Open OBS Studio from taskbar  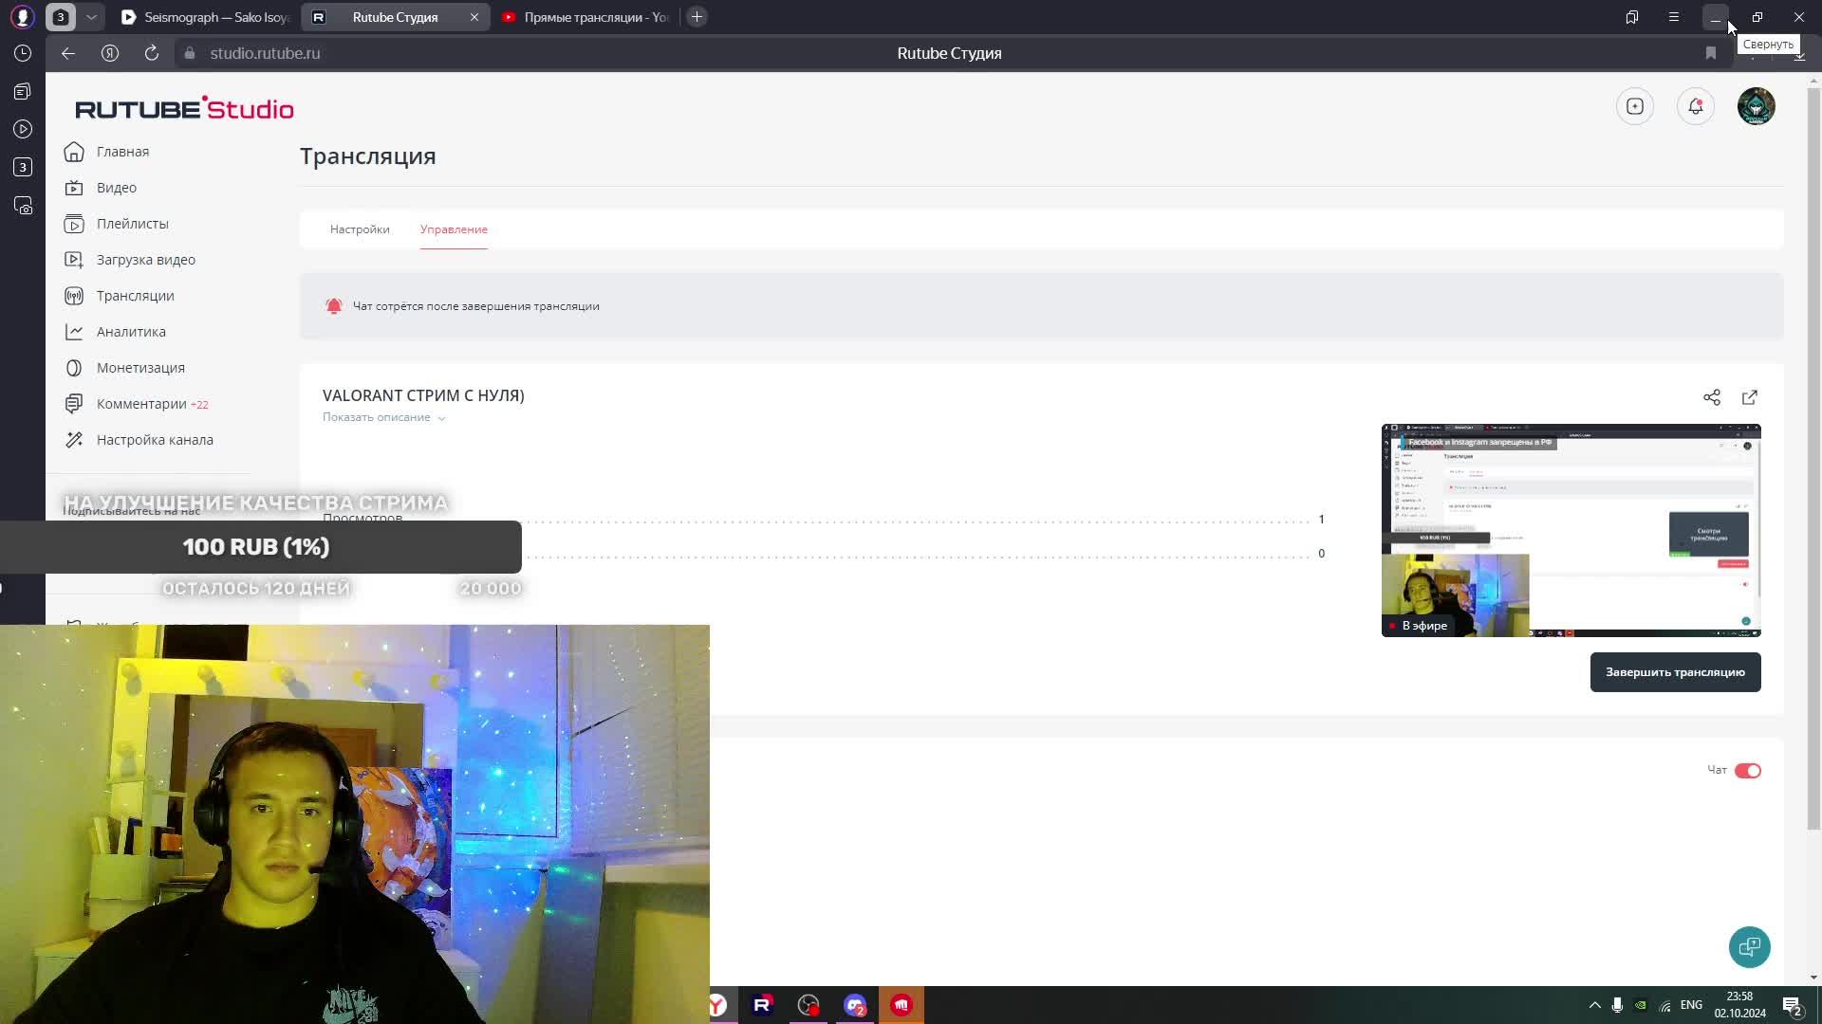coord(809,1005)
